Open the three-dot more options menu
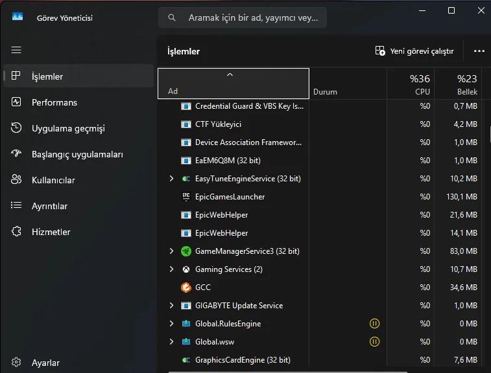This screenshot has height=373, width=491. click(x=479, y=51)
